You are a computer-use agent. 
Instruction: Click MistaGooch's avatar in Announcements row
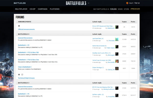[x=117, y=27]
